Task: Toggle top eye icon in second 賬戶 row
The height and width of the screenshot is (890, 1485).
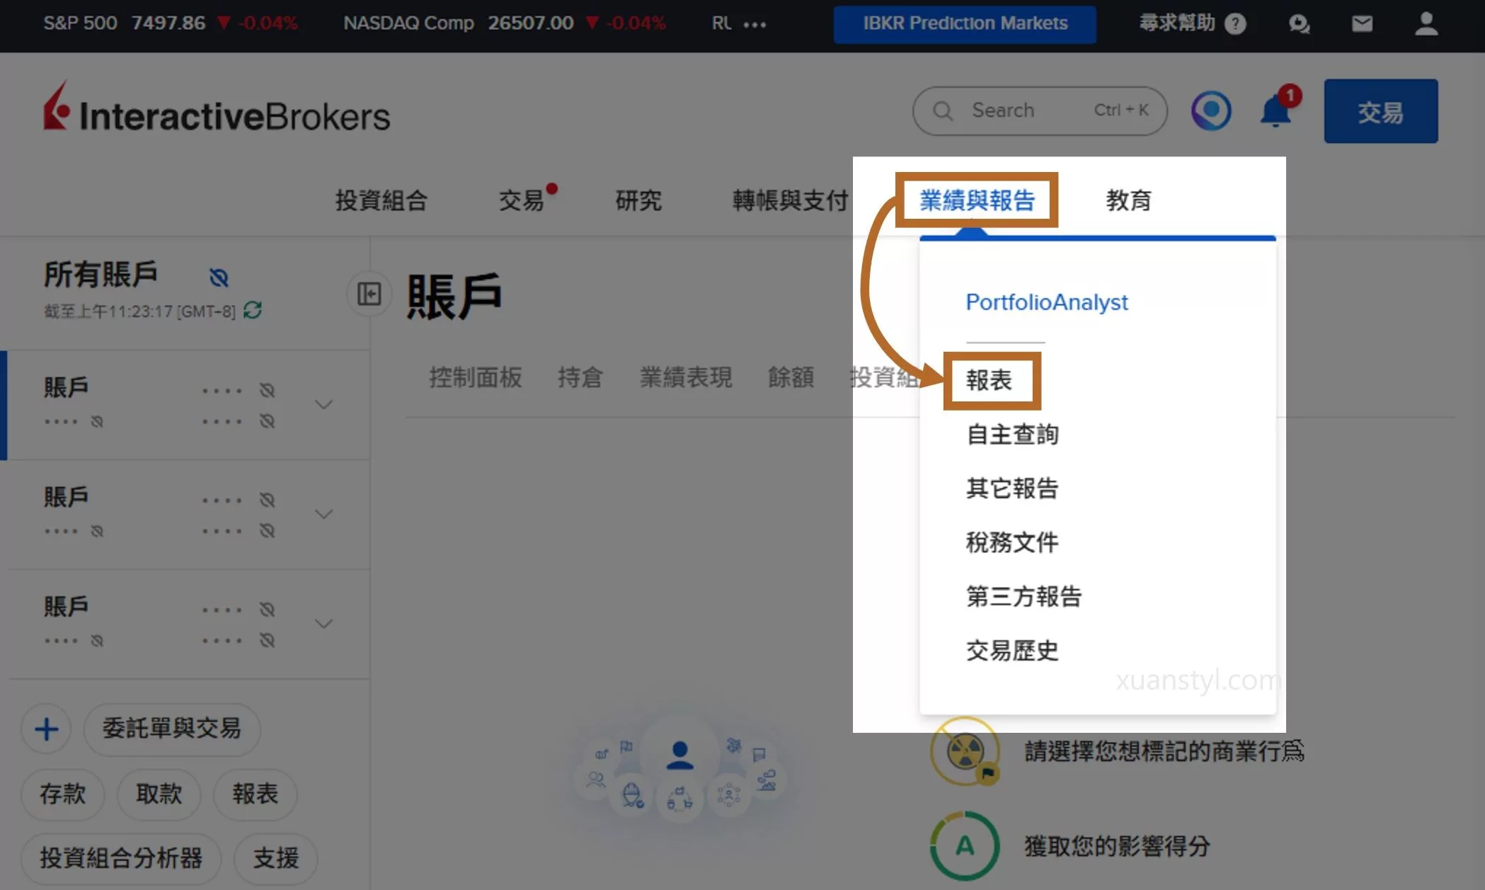Action: point(267,500)
